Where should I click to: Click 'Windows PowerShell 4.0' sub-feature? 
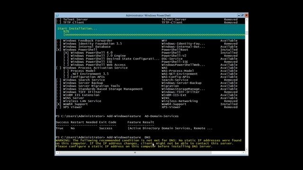[91, 52]
